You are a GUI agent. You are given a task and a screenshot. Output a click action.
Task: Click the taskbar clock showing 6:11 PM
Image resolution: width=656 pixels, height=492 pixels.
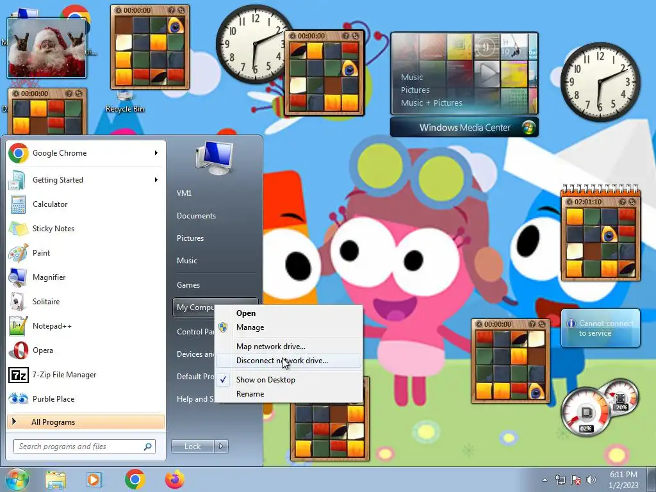click(623, 480)
